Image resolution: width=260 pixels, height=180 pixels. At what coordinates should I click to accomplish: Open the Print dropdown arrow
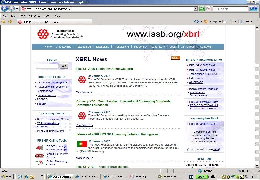point(220,22)
